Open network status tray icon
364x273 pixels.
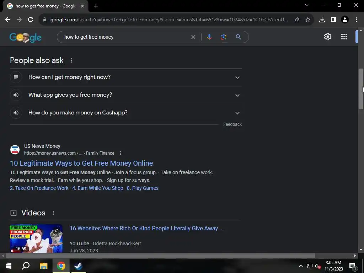coord(310,266)
